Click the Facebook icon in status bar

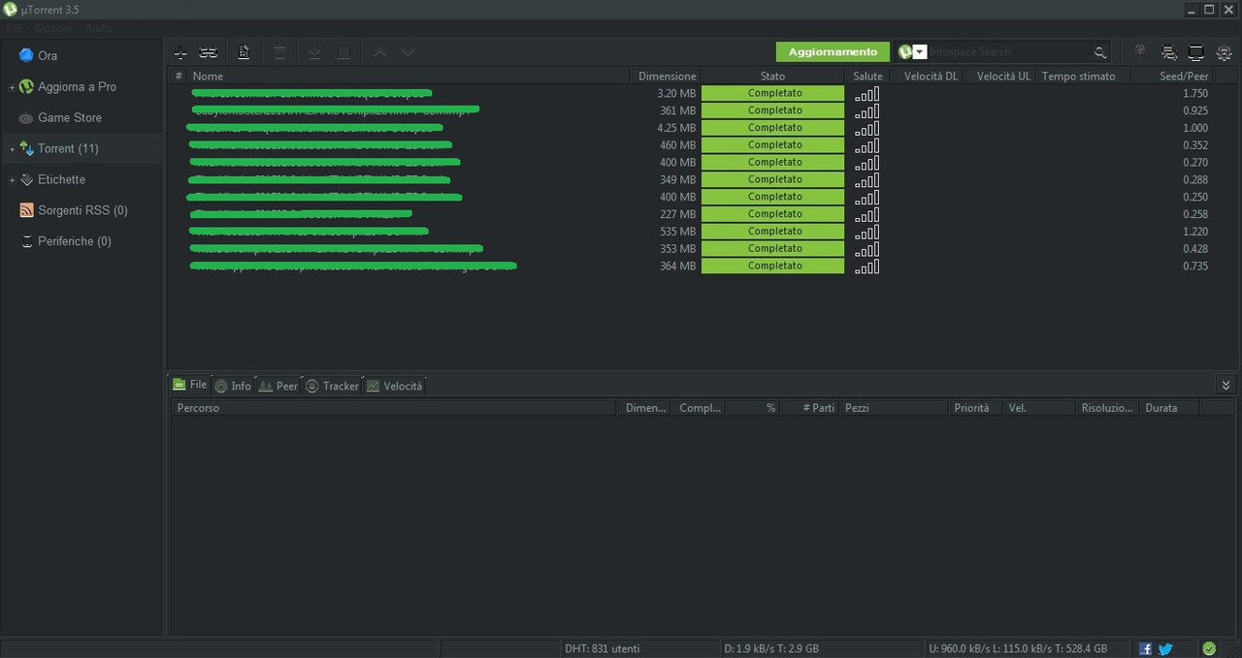1146,649
